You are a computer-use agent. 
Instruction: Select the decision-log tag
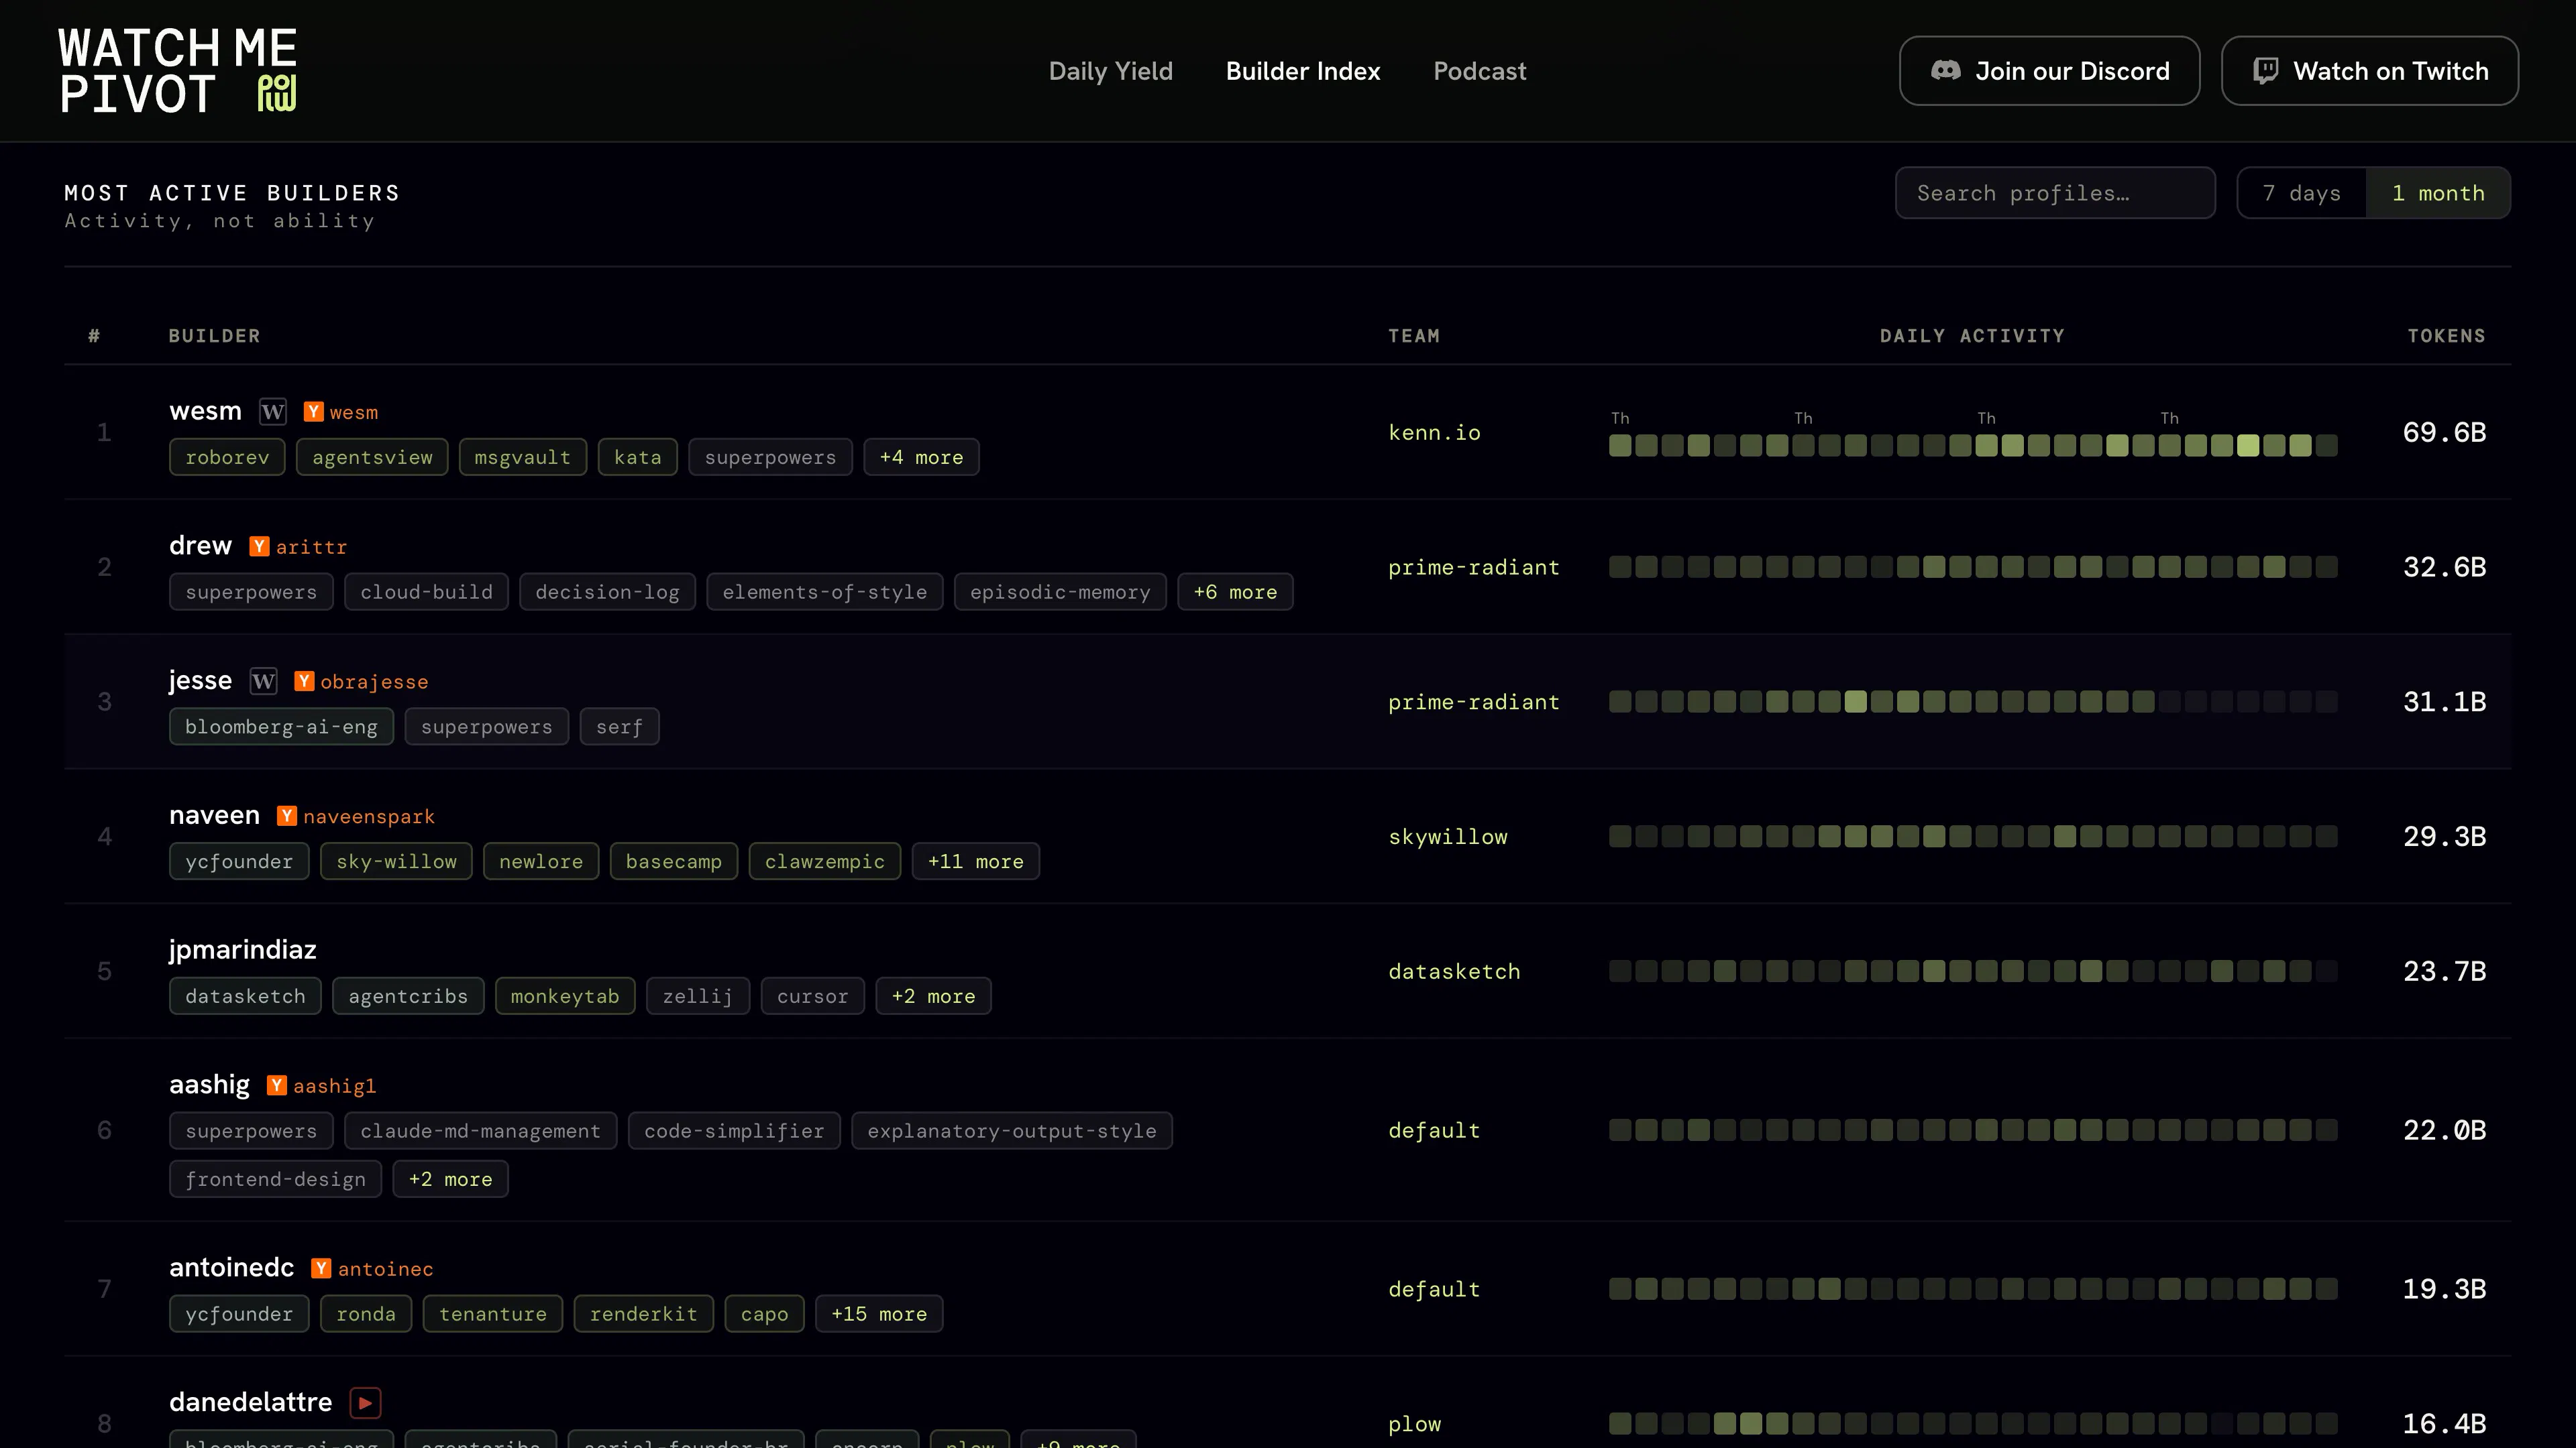[x=607, y=593]
